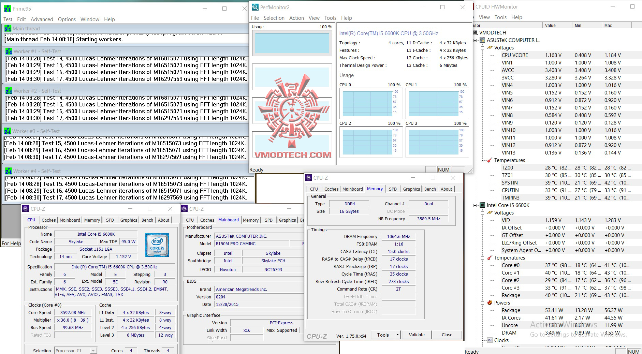Click the overall Usage bar in PerfMonitor2
Viewport: 642px width, 354px height.
pyautogui.click(x=292, y=43)
